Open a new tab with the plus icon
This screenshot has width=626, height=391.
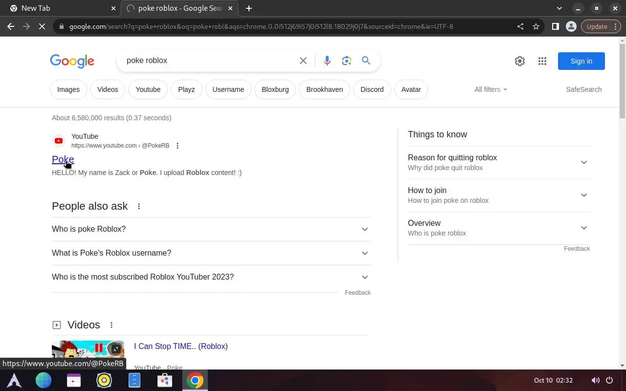[249, 8]
